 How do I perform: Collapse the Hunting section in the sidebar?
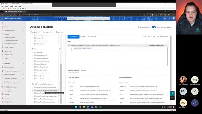click(24, 34)
